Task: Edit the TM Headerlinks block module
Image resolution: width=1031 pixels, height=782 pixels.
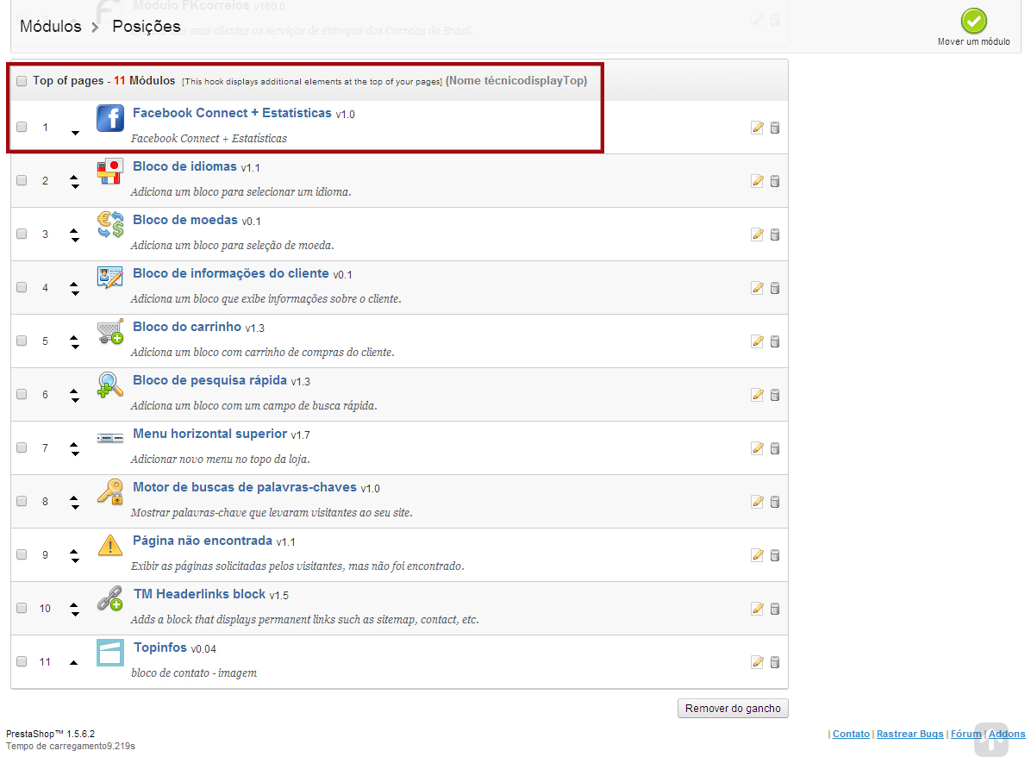Action: pos(758,609)
